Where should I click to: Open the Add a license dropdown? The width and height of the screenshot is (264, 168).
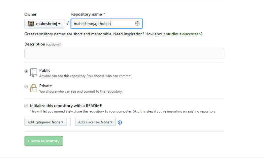[x=95, y=122]
